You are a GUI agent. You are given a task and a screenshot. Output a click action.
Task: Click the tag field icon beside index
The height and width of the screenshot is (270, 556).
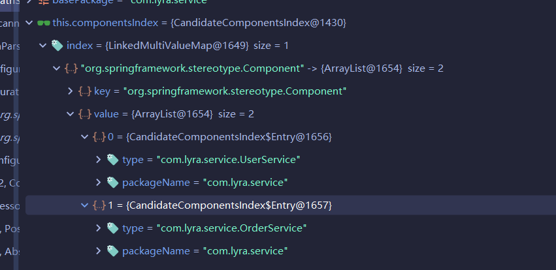[57, 46]
